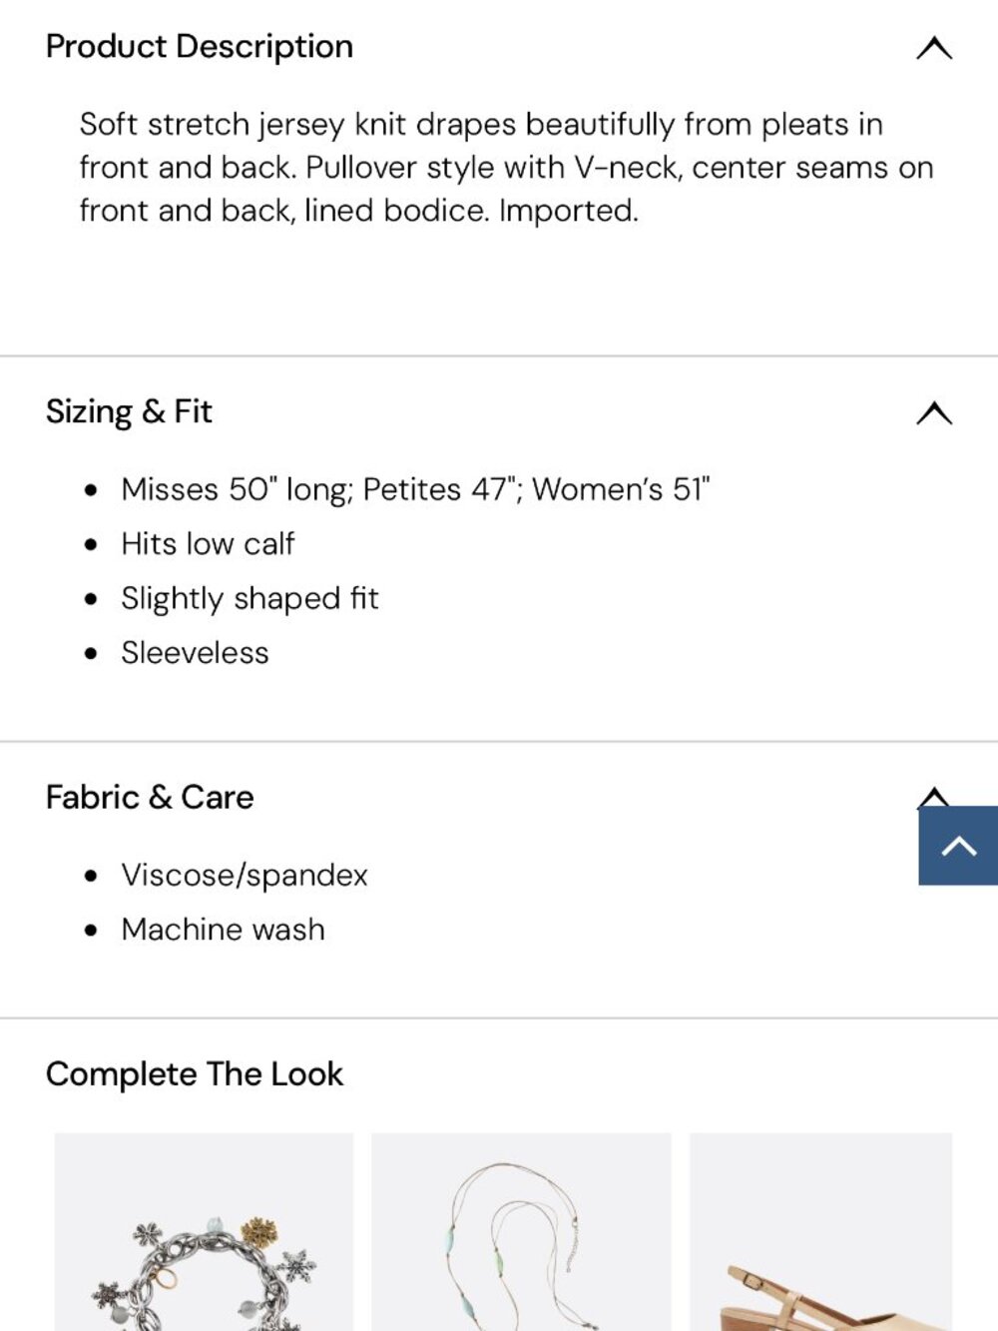This screenshot has height=1331, width=998.
Task: Collapse the Fabric & Care chevron
Action: (932, 796)
